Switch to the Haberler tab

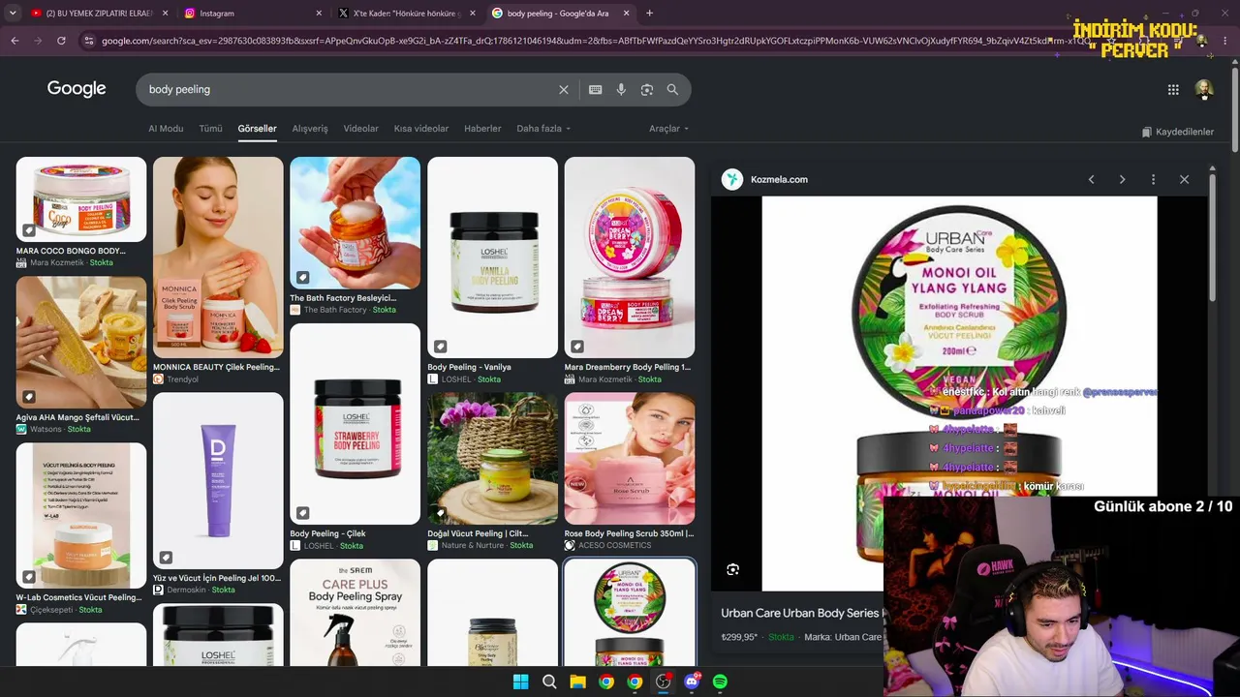[x=482, y=129]
